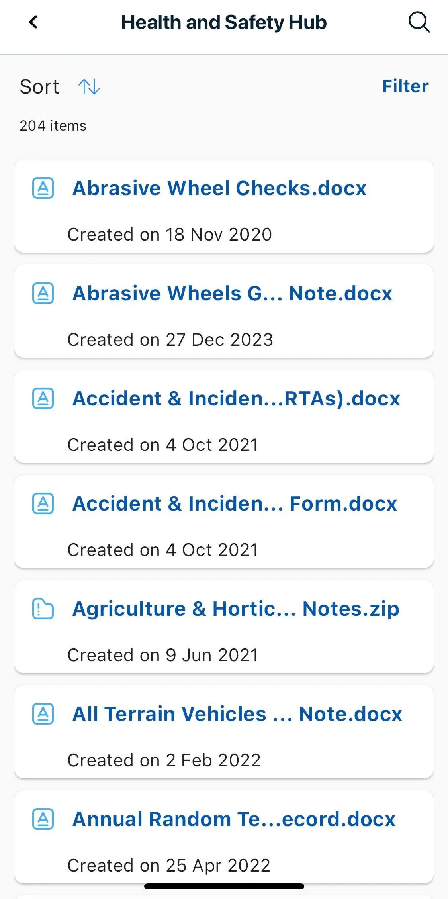The width and height of the screenshot is (448, 899).
Task: Open All Terrain Vehicles ... Note.docx
Action: point(237,714)
